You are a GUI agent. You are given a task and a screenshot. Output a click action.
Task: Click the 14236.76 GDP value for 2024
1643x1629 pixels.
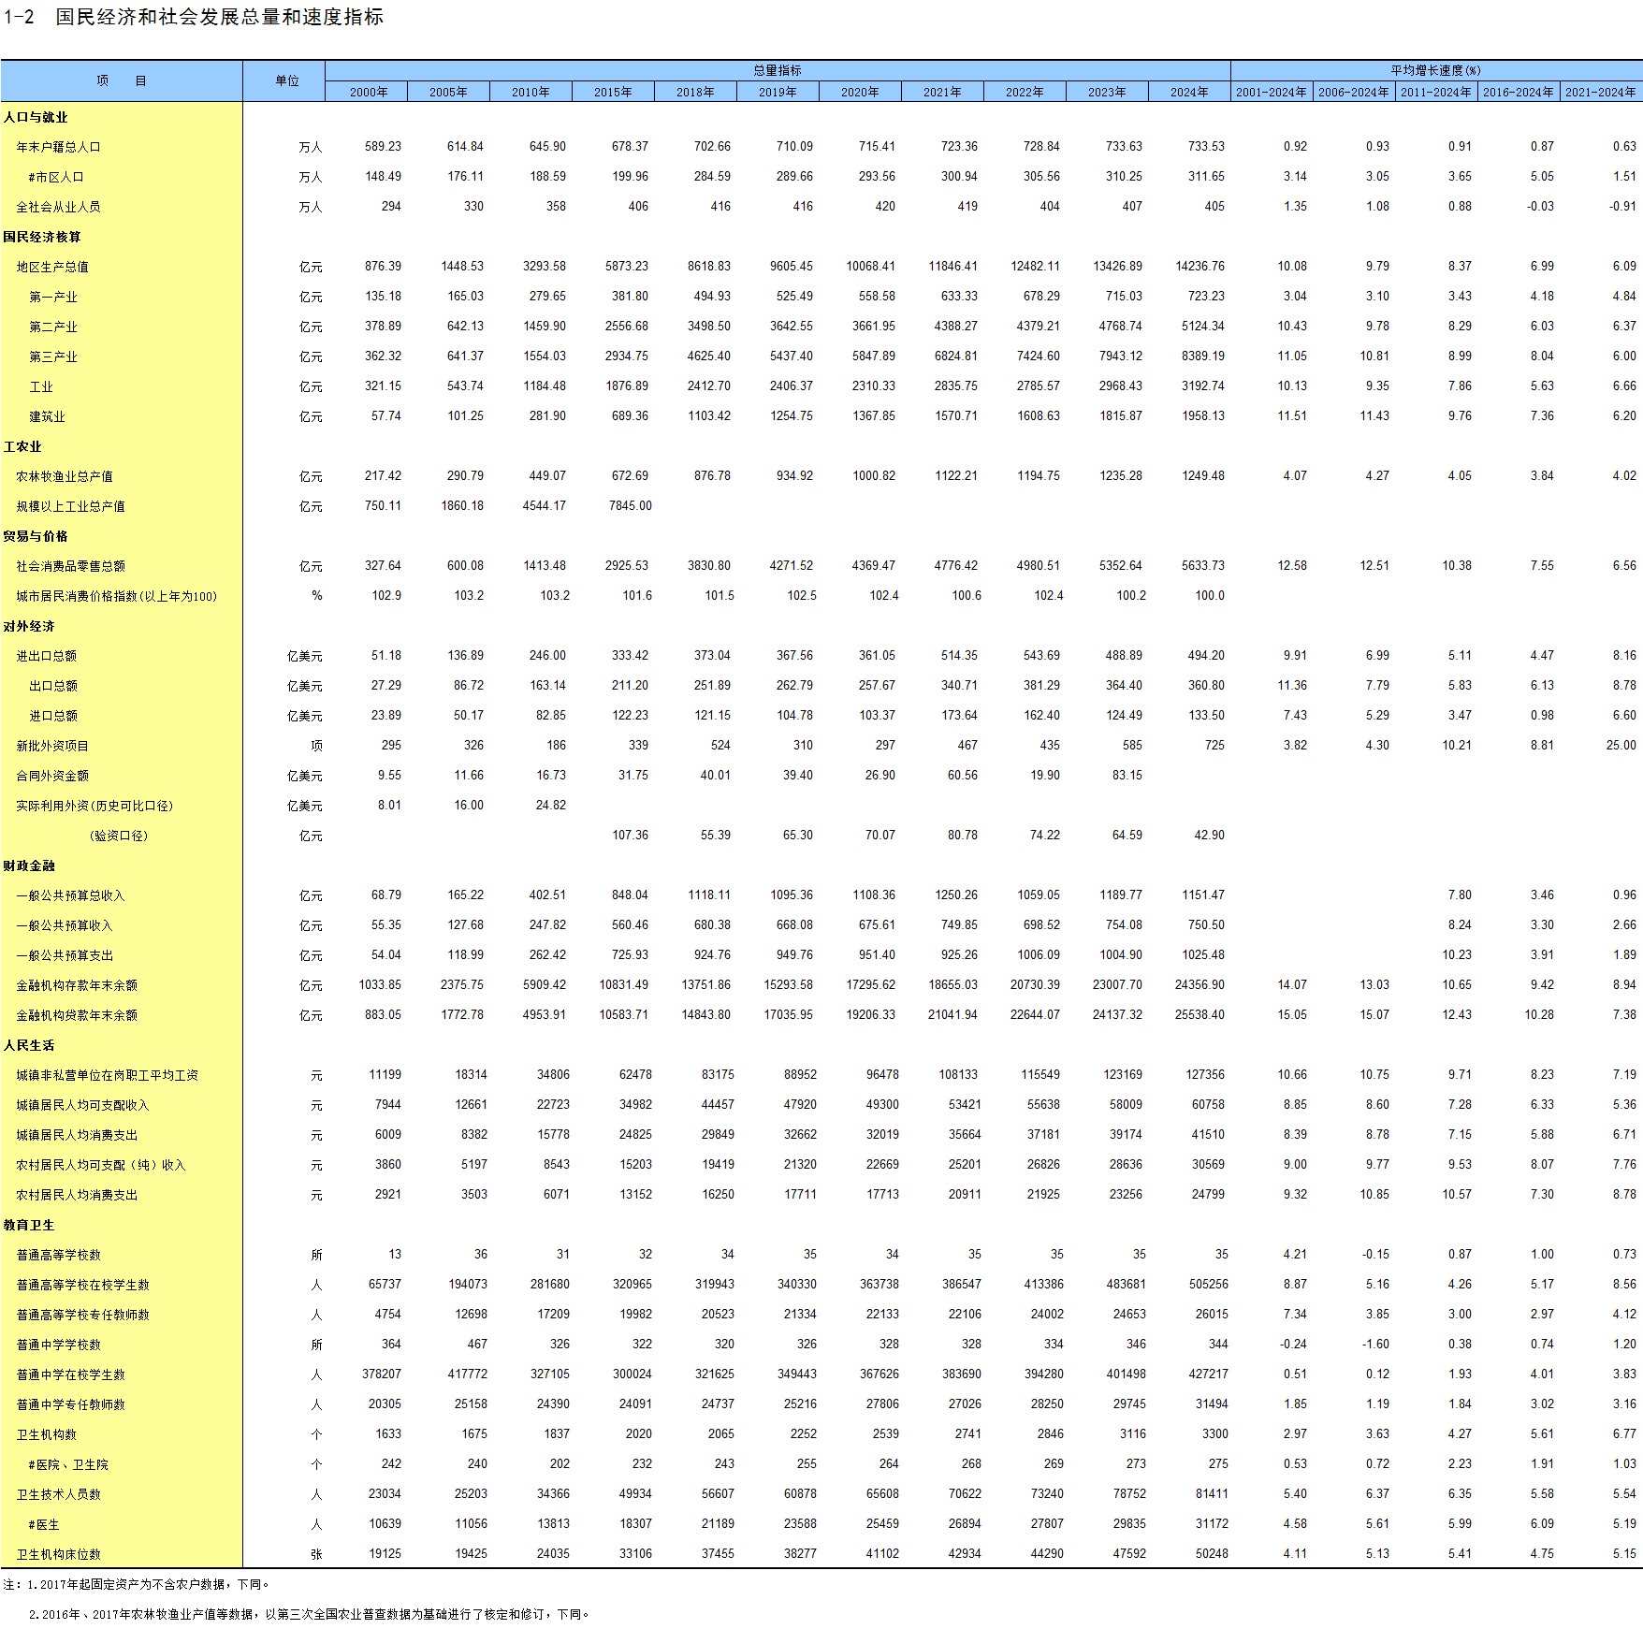1200,267
